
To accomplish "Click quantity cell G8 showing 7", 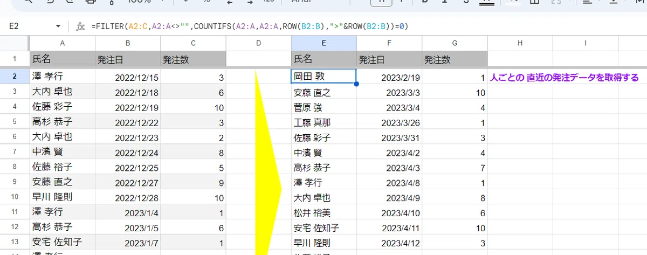I will [455, 167].
